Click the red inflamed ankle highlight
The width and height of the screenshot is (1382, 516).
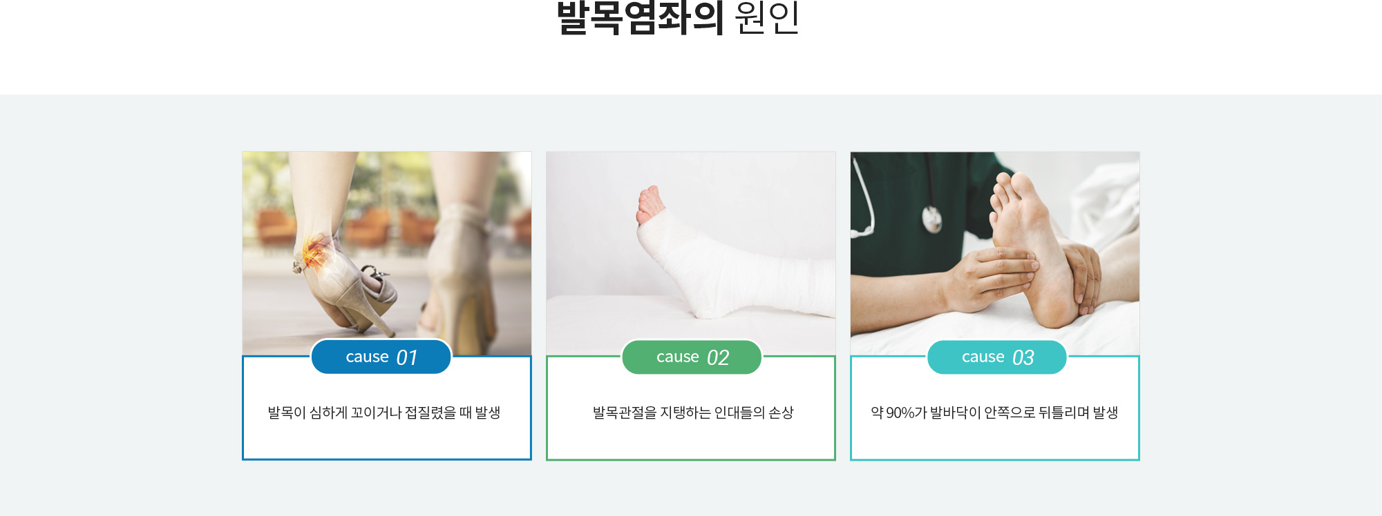pyautogui.click(x=316, y=251)
